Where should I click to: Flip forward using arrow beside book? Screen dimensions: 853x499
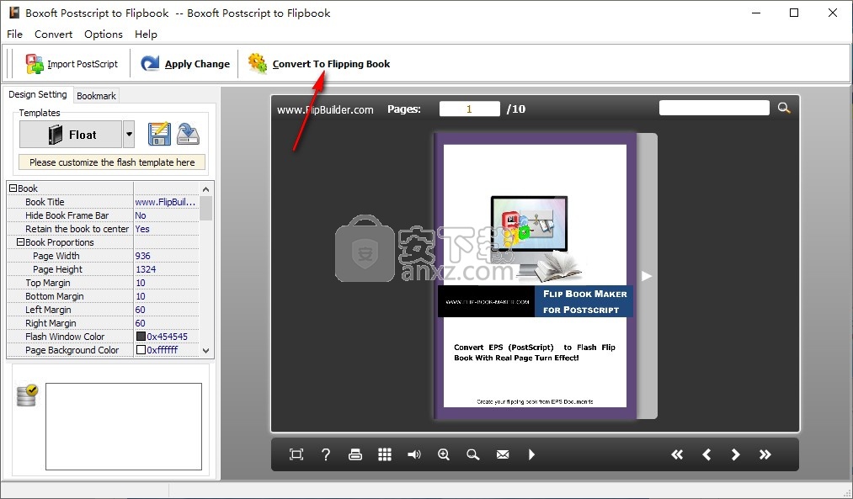click(647, 276)
